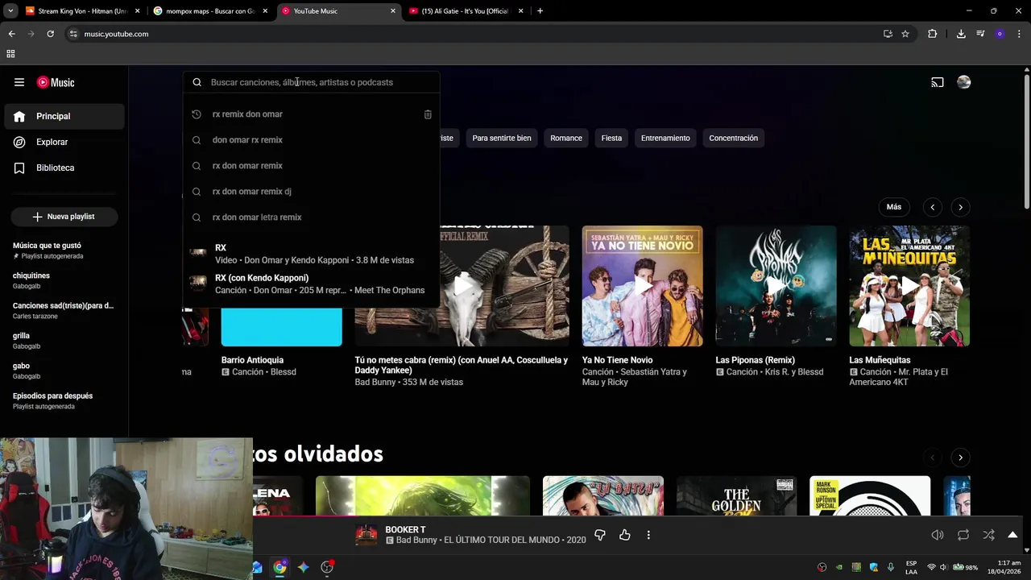
Task: View site information in address bar
Action: 73,34
